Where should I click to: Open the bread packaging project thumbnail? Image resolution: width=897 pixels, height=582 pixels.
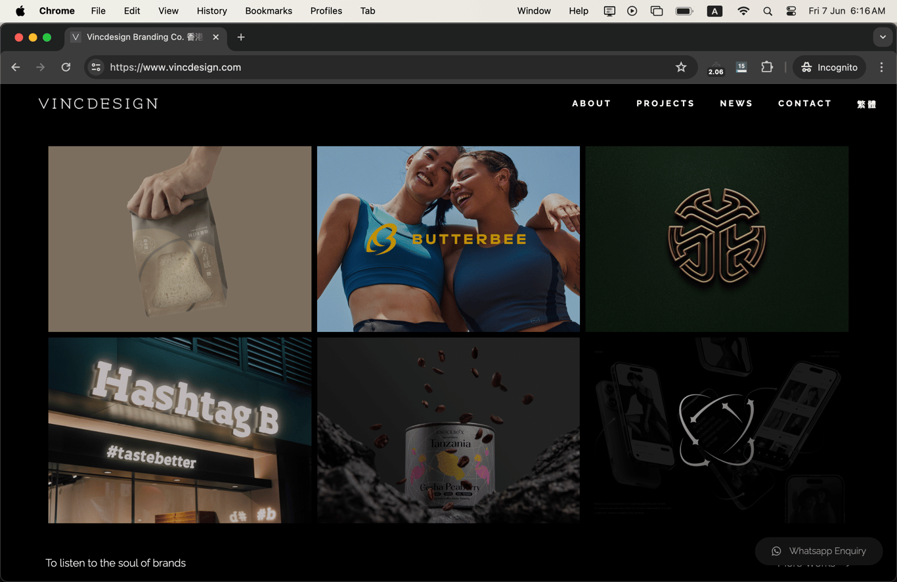click(x=180, y=239)
